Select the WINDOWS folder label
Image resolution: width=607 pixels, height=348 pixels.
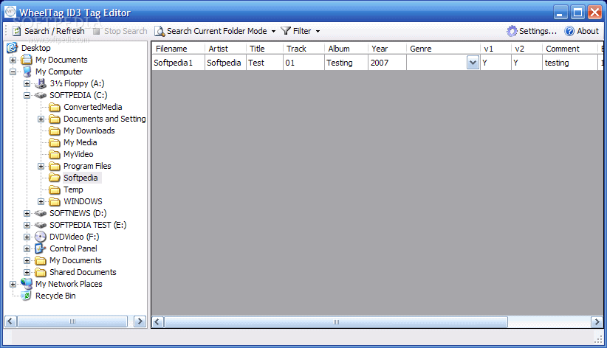tap(83, 201)
